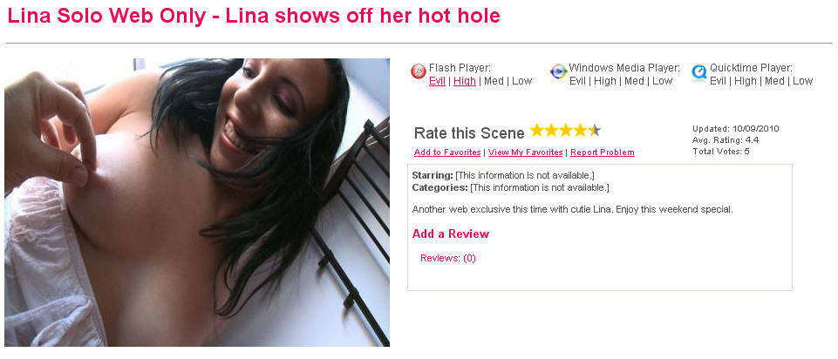Choose Low quality under Windows Media Player

[x=662, y=81]
